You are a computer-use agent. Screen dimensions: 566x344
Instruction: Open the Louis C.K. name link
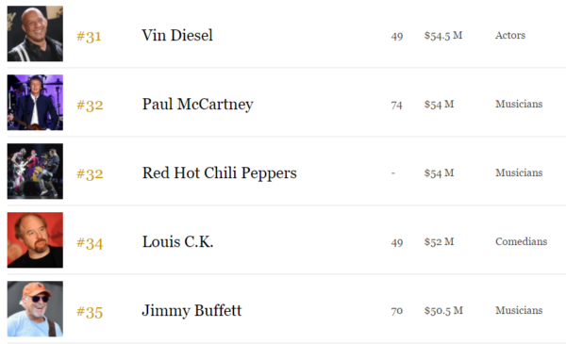tap(177, 241)
